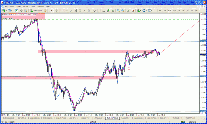This screenshot has width=207, height=124.
Task: Click the sell order label on chart
Action: click(x=7, y=19)
